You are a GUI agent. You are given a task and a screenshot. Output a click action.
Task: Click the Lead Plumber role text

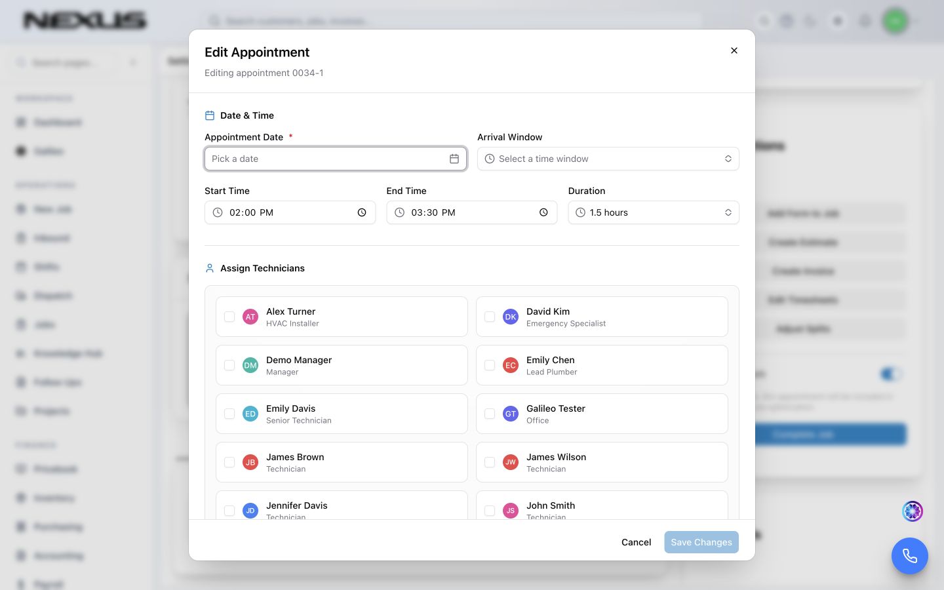[x=551, y=372]
